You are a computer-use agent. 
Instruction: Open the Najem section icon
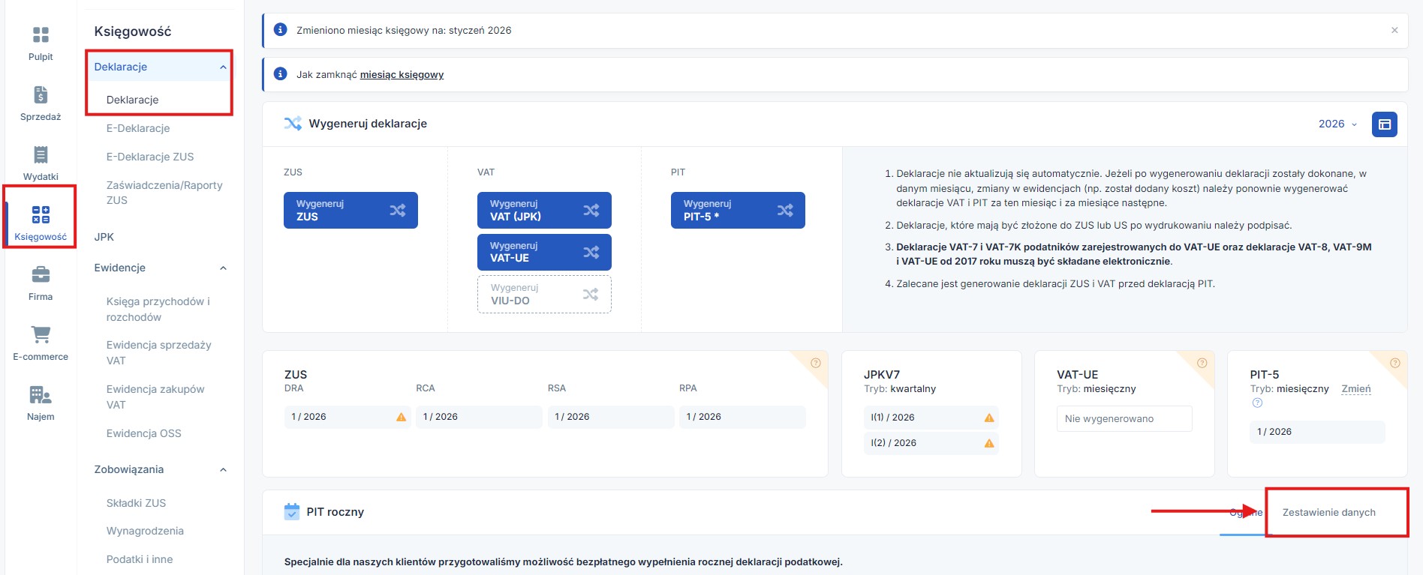coord(41,395)
